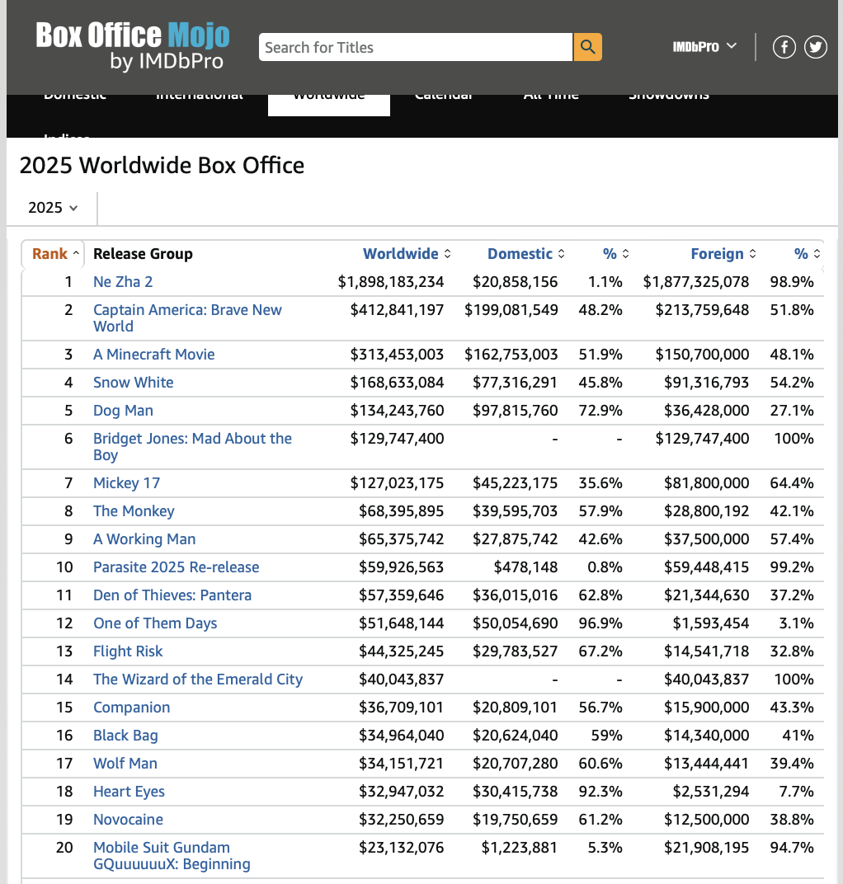Sort table by Domestic gross
The width and height of the screenshot is (843, 884).
click(525, 254)
